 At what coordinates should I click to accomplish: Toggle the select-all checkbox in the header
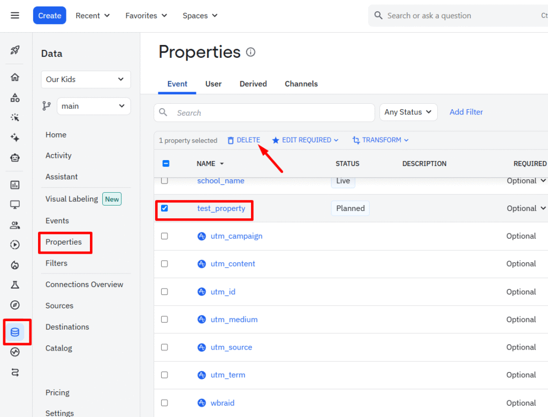click(165, 164)
